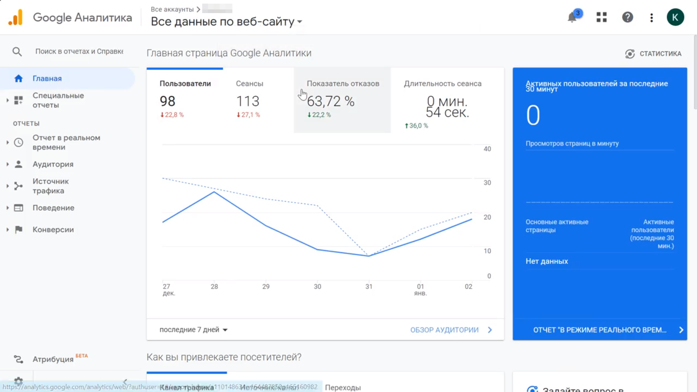Click the chart point at 31
The height and width of the screenshot is (392, 697).
[x=369, y=256]
